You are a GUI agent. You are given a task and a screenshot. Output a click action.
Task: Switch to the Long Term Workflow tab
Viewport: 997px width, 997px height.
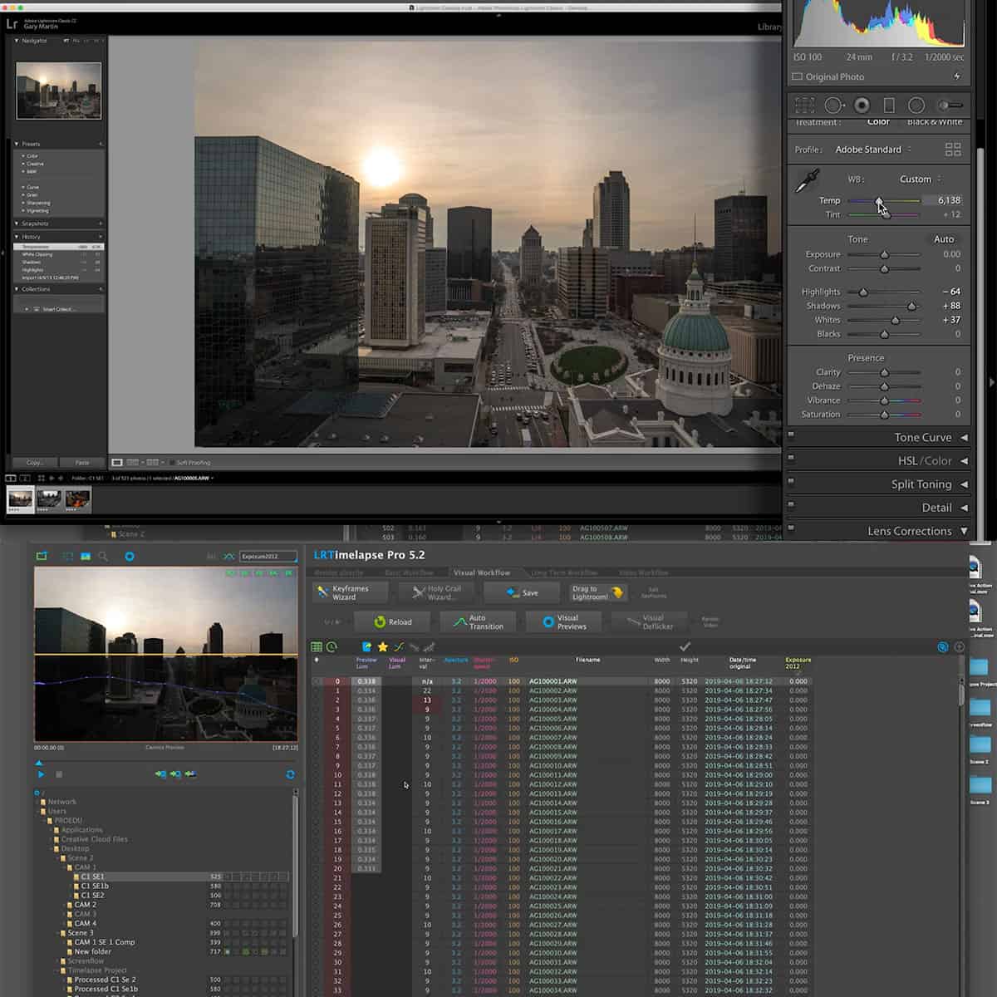(x=565, y=572)
